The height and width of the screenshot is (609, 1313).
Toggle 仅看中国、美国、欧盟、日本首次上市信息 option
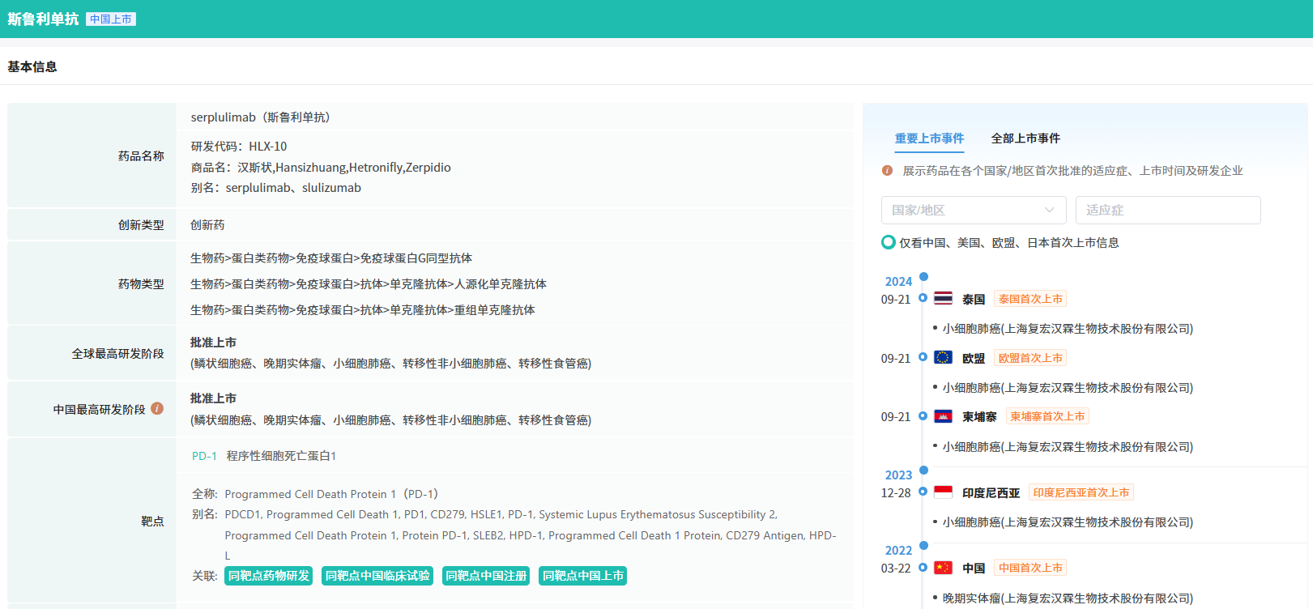pyautogui.click(x=889, y=242)
